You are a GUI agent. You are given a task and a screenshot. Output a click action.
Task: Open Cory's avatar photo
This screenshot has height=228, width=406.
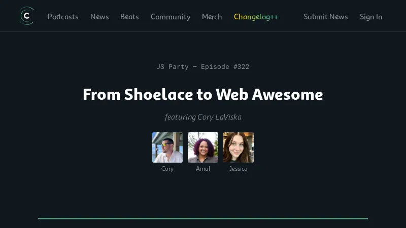(x=167, y=147)
